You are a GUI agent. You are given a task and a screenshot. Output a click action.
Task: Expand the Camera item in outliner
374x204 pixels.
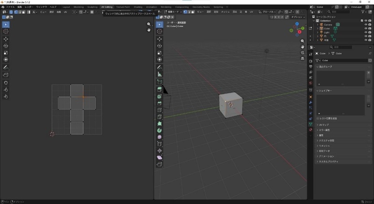317,25
